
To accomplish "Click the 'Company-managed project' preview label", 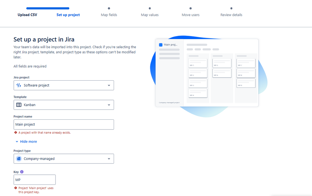I will click(x=169, y=103).
